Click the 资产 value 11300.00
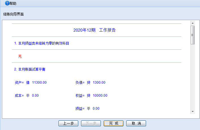Image resolution: width=200 pixels, height=130 pixels. (39, 83)
